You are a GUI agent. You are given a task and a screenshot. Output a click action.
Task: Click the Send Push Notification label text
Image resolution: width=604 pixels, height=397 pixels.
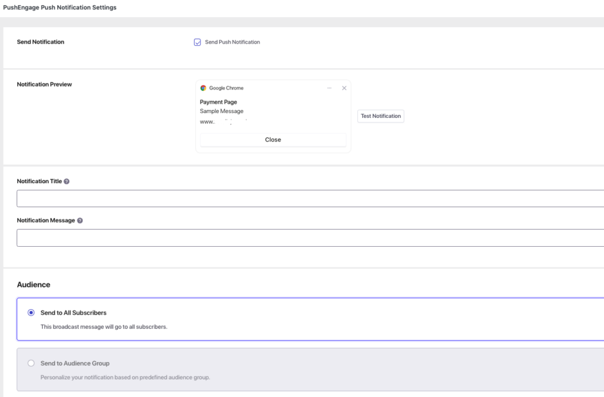[232, 42]
